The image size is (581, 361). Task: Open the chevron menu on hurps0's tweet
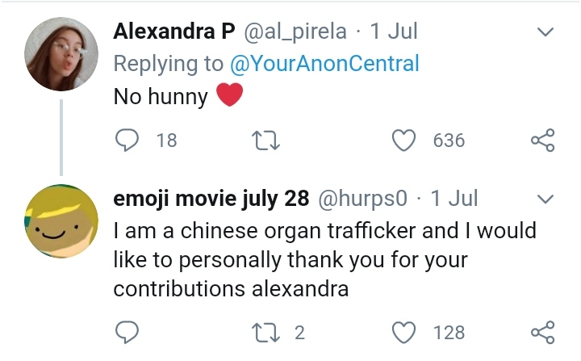click(545, 199)
